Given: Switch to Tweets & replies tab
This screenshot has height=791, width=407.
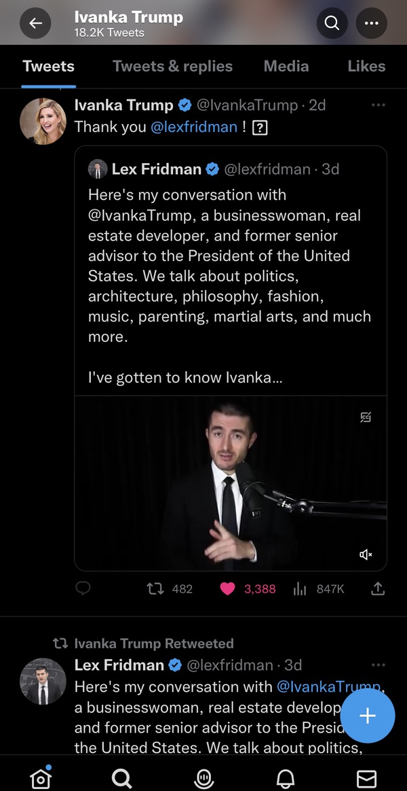Looking at the screenshot, I should [172, 66].
